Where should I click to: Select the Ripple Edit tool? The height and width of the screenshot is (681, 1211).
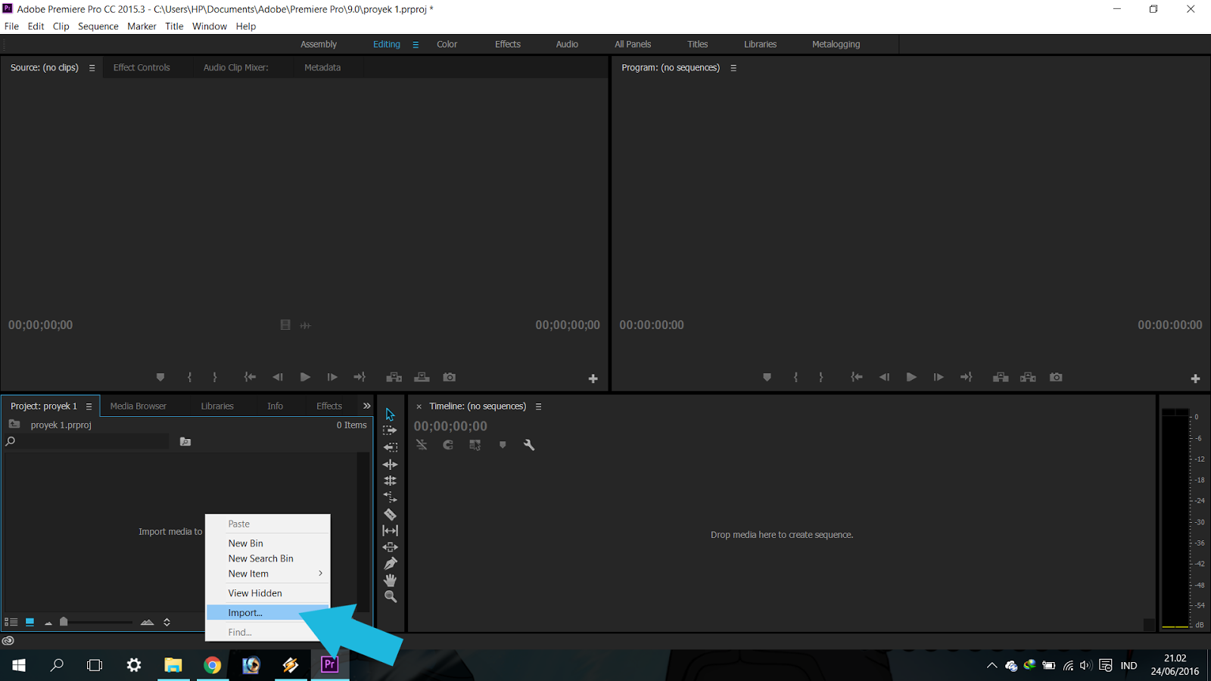coord(390,465)
